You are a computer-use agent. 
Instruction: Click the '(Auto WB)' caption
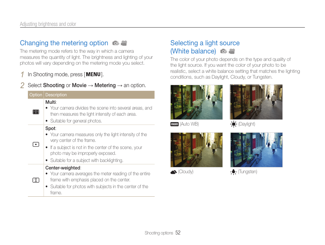pos(189,124)
